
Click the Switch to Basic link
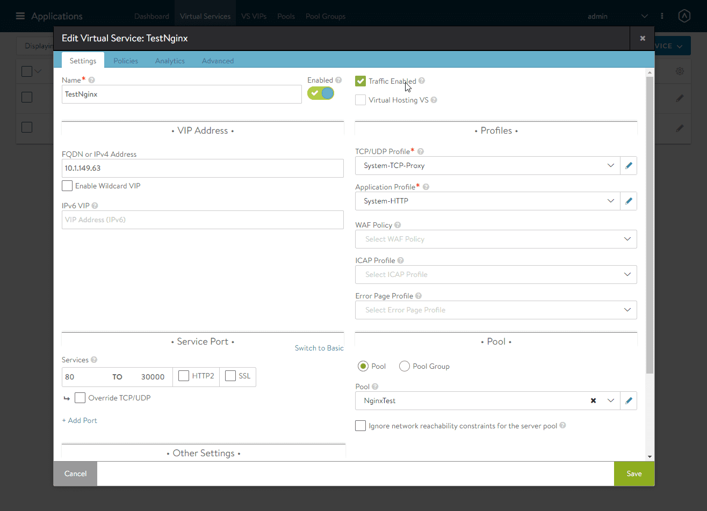pos(319,348)
